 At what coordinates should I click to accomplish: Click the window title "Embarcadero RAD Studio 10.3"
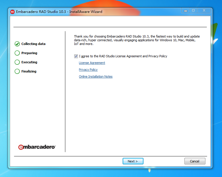pos(41,12)
